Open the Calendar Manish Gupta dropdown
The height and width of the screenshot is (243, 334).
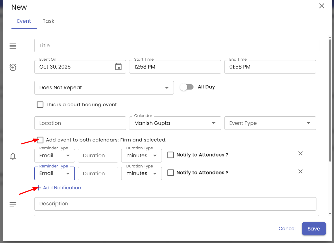[175, 123]
